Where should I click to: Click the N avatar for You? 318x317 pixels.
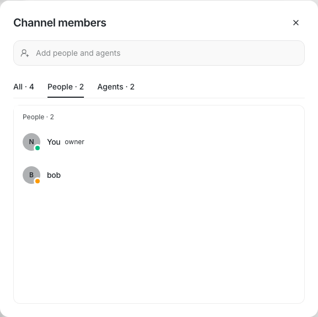(x=31, y=142)
